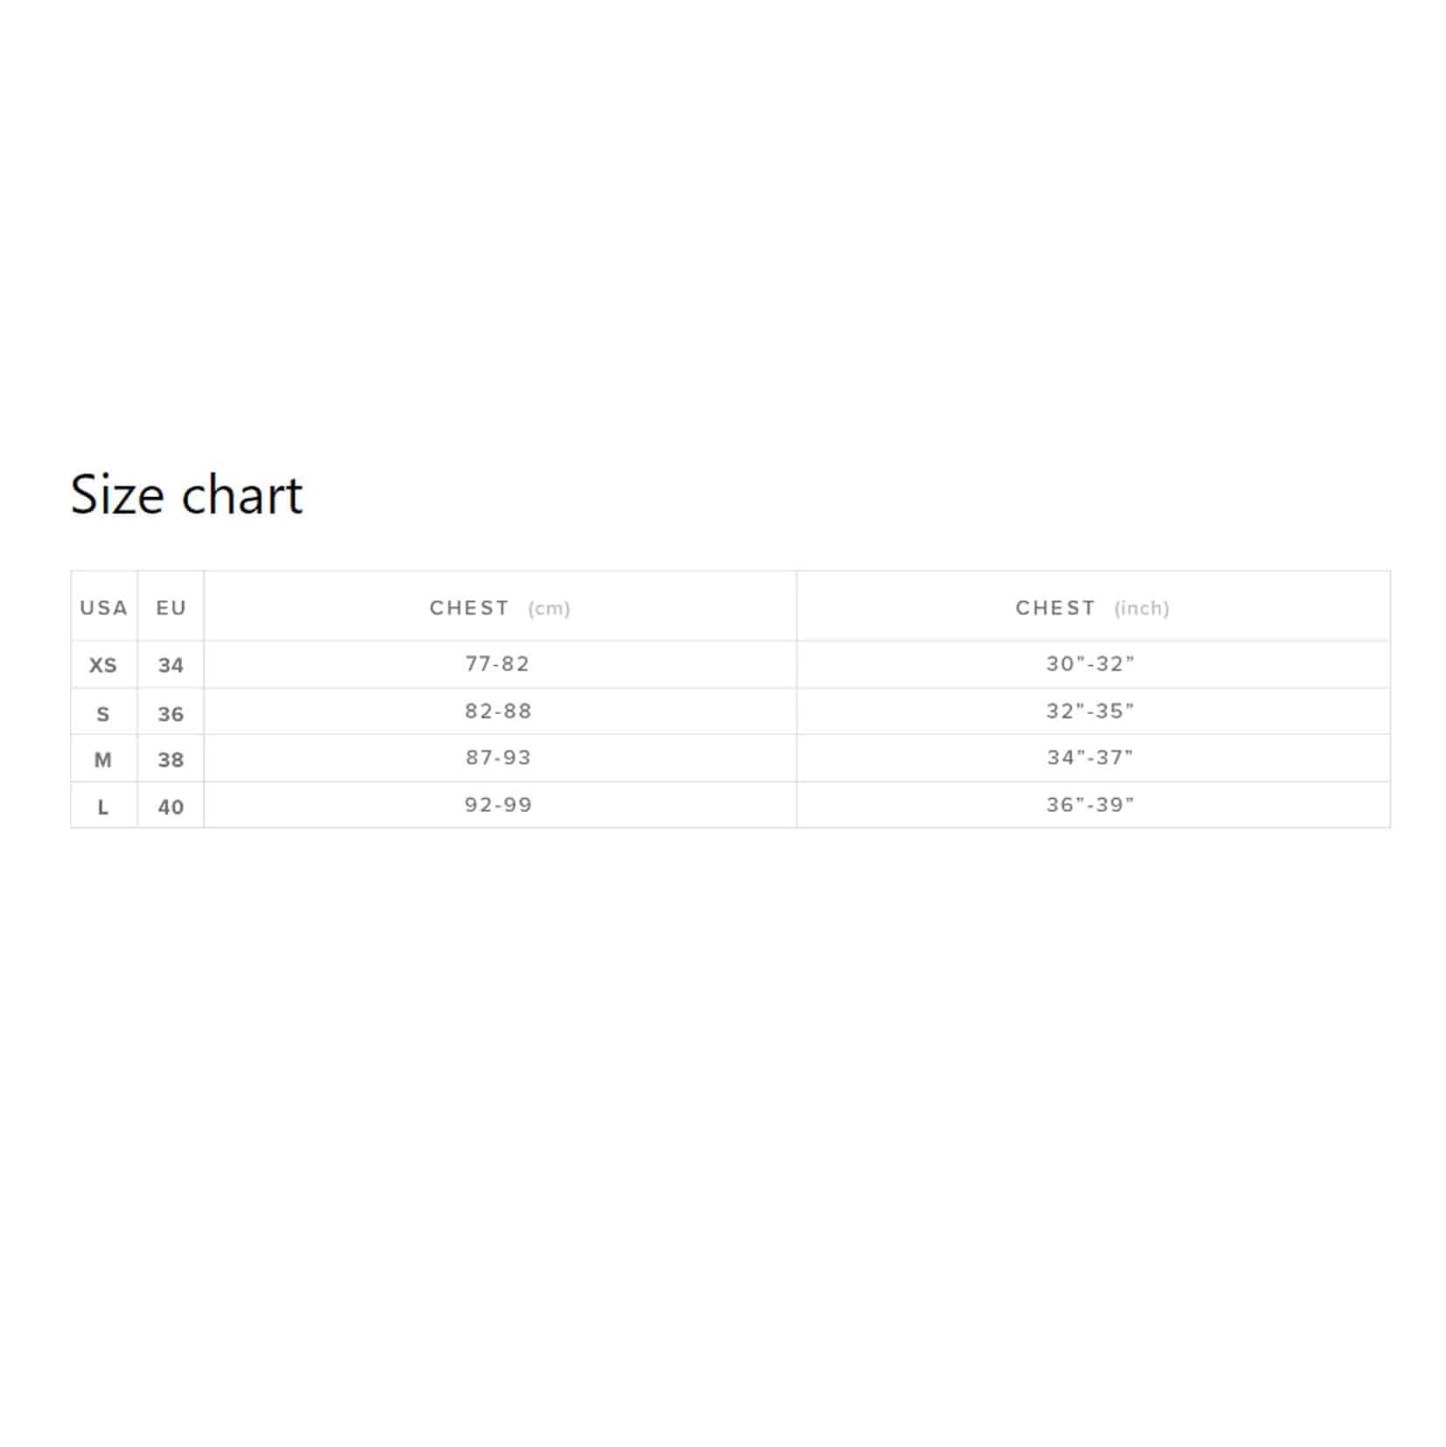Select the 82-88 chest cm value
Viewport: 1446px width, 1447px height.
(x=498, y=711)
